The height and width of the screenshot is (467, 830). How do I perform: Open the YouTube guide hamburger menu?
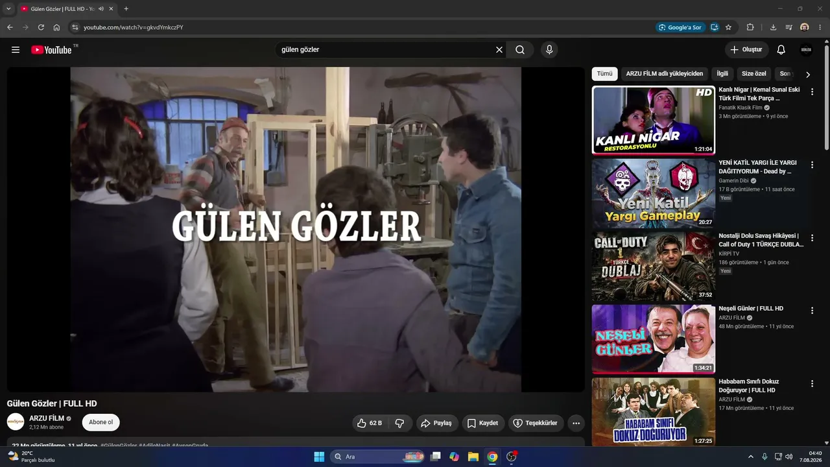(16, 50)
